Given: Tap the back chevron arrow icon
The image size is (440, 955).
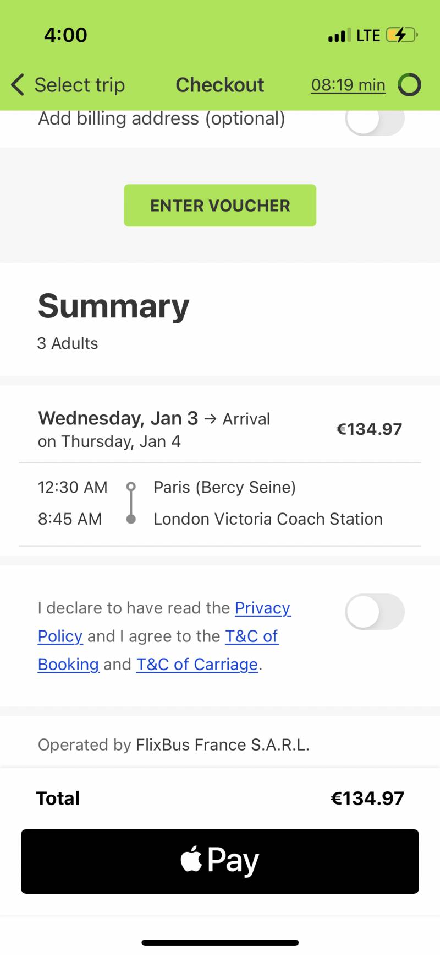Looking at the screenshot, I should 18,85.
